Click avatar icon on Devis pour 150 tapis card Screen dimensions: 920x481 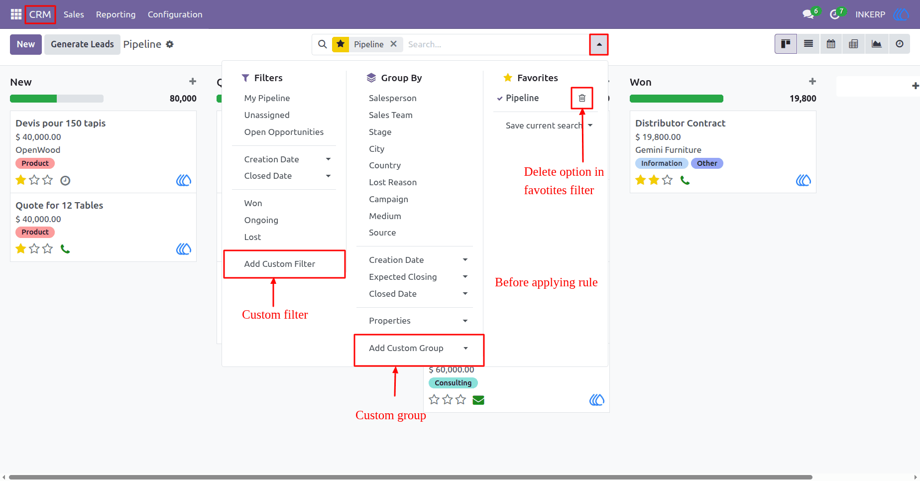184,180
